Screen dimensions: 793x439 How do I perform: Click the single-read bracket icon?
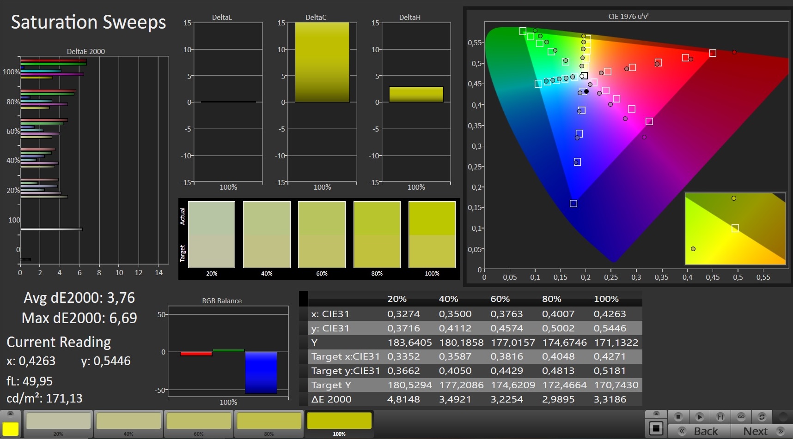(x=720, y=417)
